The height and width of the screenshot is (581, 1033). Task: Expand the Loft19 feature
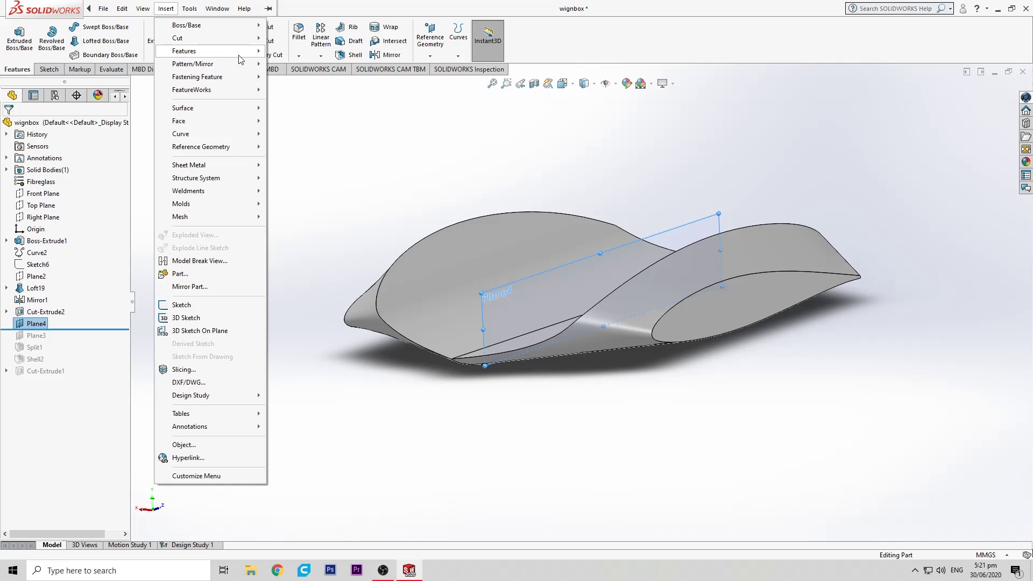coord(6,288)
